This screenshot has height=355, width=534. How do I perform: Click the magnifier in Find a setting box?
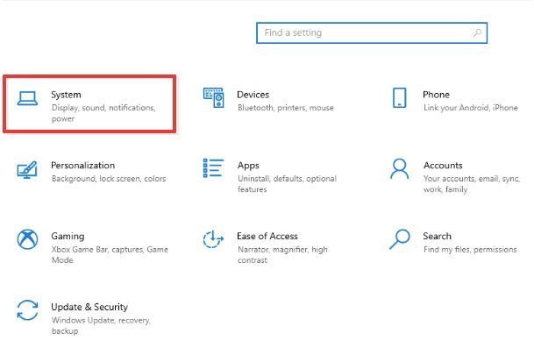[478, 32]
